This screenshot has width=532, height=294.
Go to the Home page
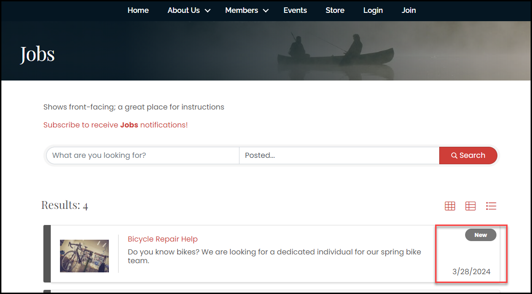138,10
